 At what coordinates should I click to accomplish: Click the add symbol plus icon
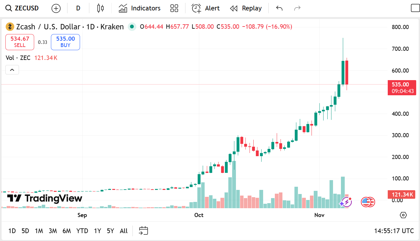pyautogui.click(x=56, y=9)
